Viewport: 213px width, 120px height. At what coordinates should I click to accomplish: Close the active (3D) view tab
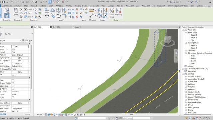pos(51,27)
